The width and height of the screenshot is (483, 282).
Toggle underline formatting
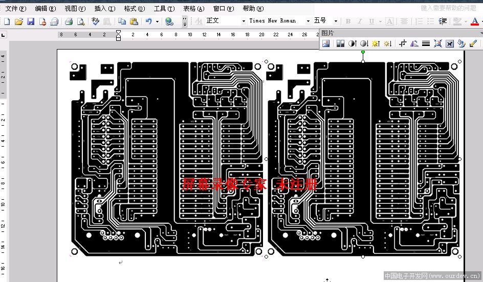(371, 21)
